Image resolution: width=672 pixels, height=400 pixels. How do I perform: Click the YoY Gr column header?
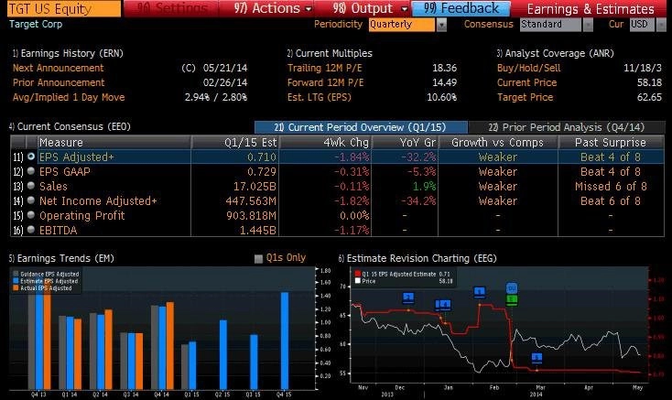click(x=405, y=142)
